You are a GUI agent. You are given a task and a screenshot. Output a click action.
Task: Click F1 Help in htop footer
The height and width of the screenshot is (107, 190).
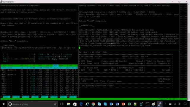5,97
